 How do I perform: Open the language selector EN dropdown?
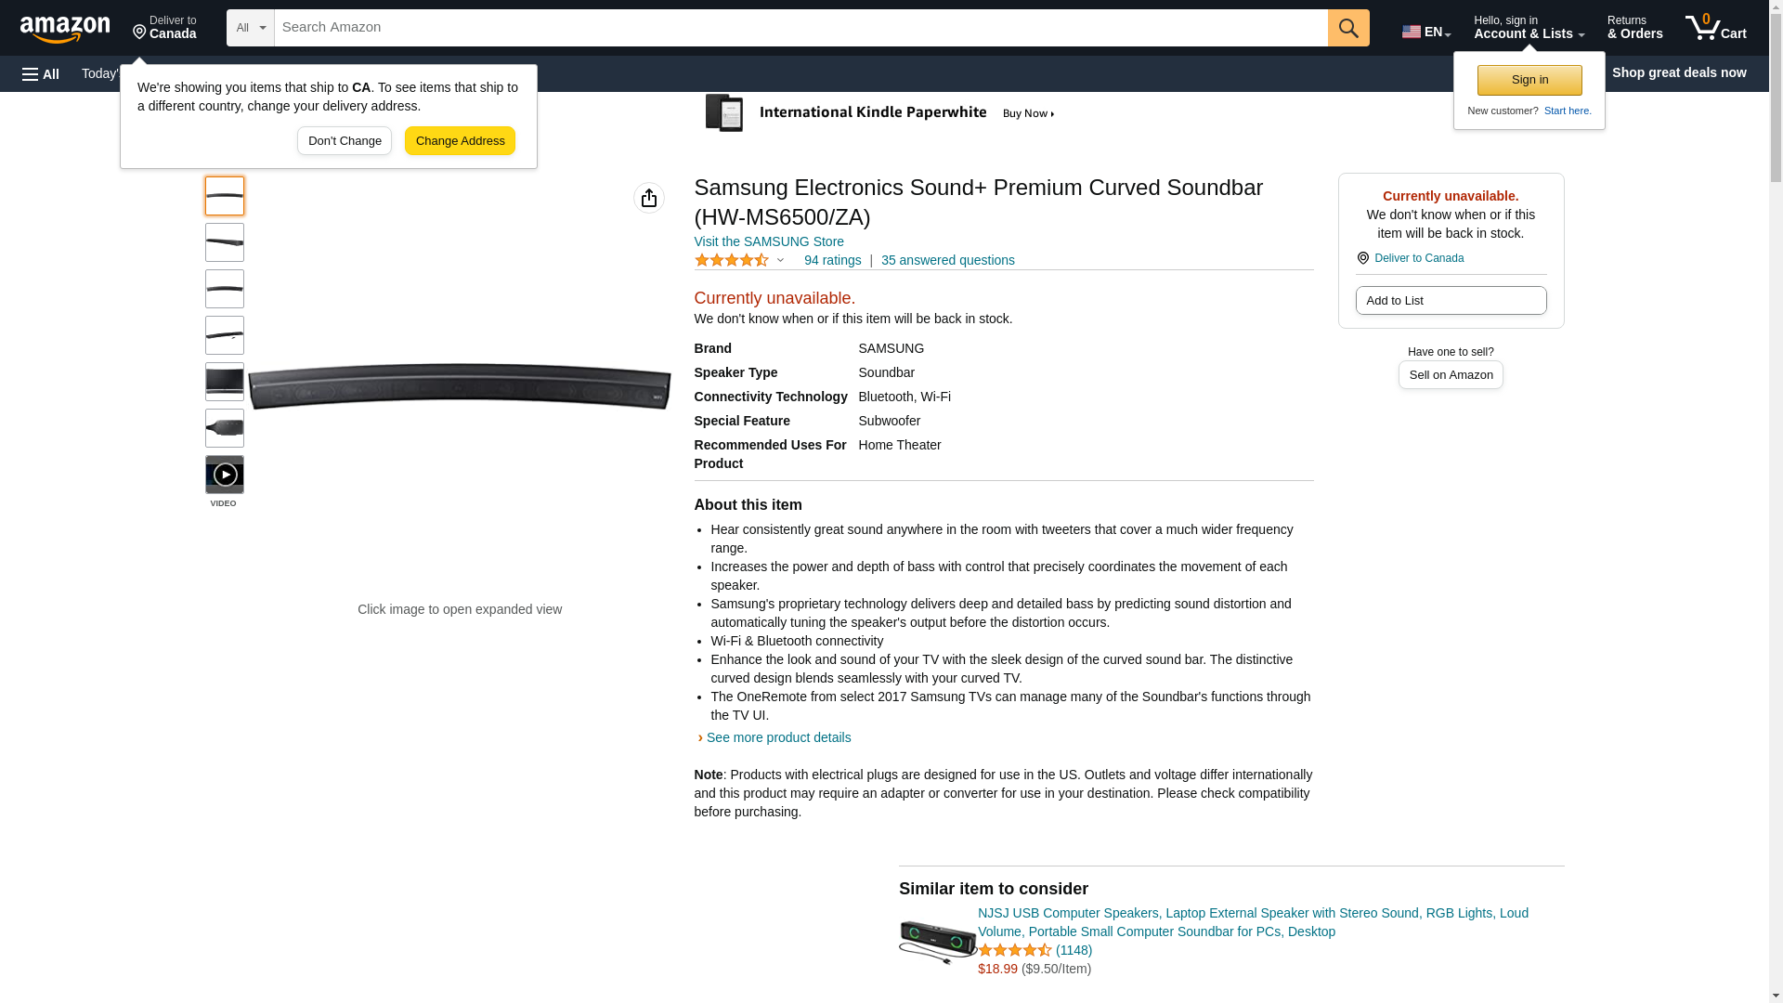click(x=1425, y=31)
